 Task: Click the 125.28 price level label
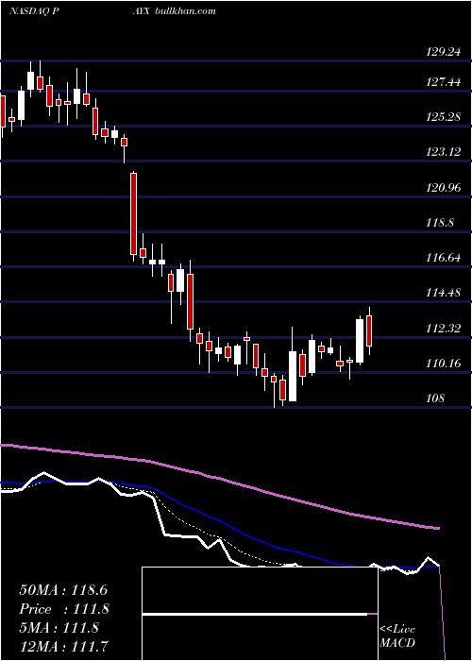444,117
